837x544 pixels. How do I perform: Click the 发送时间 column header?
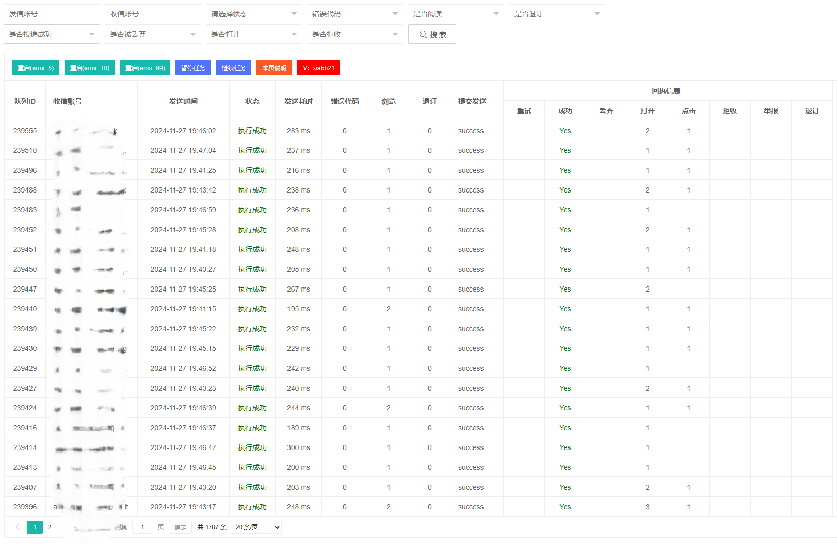183,101
